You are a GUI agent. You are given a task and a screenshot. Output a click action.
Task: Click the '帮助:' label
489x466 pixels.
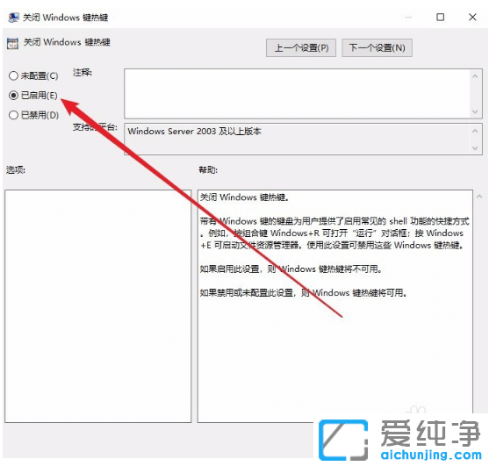click(x=208, y=170)
